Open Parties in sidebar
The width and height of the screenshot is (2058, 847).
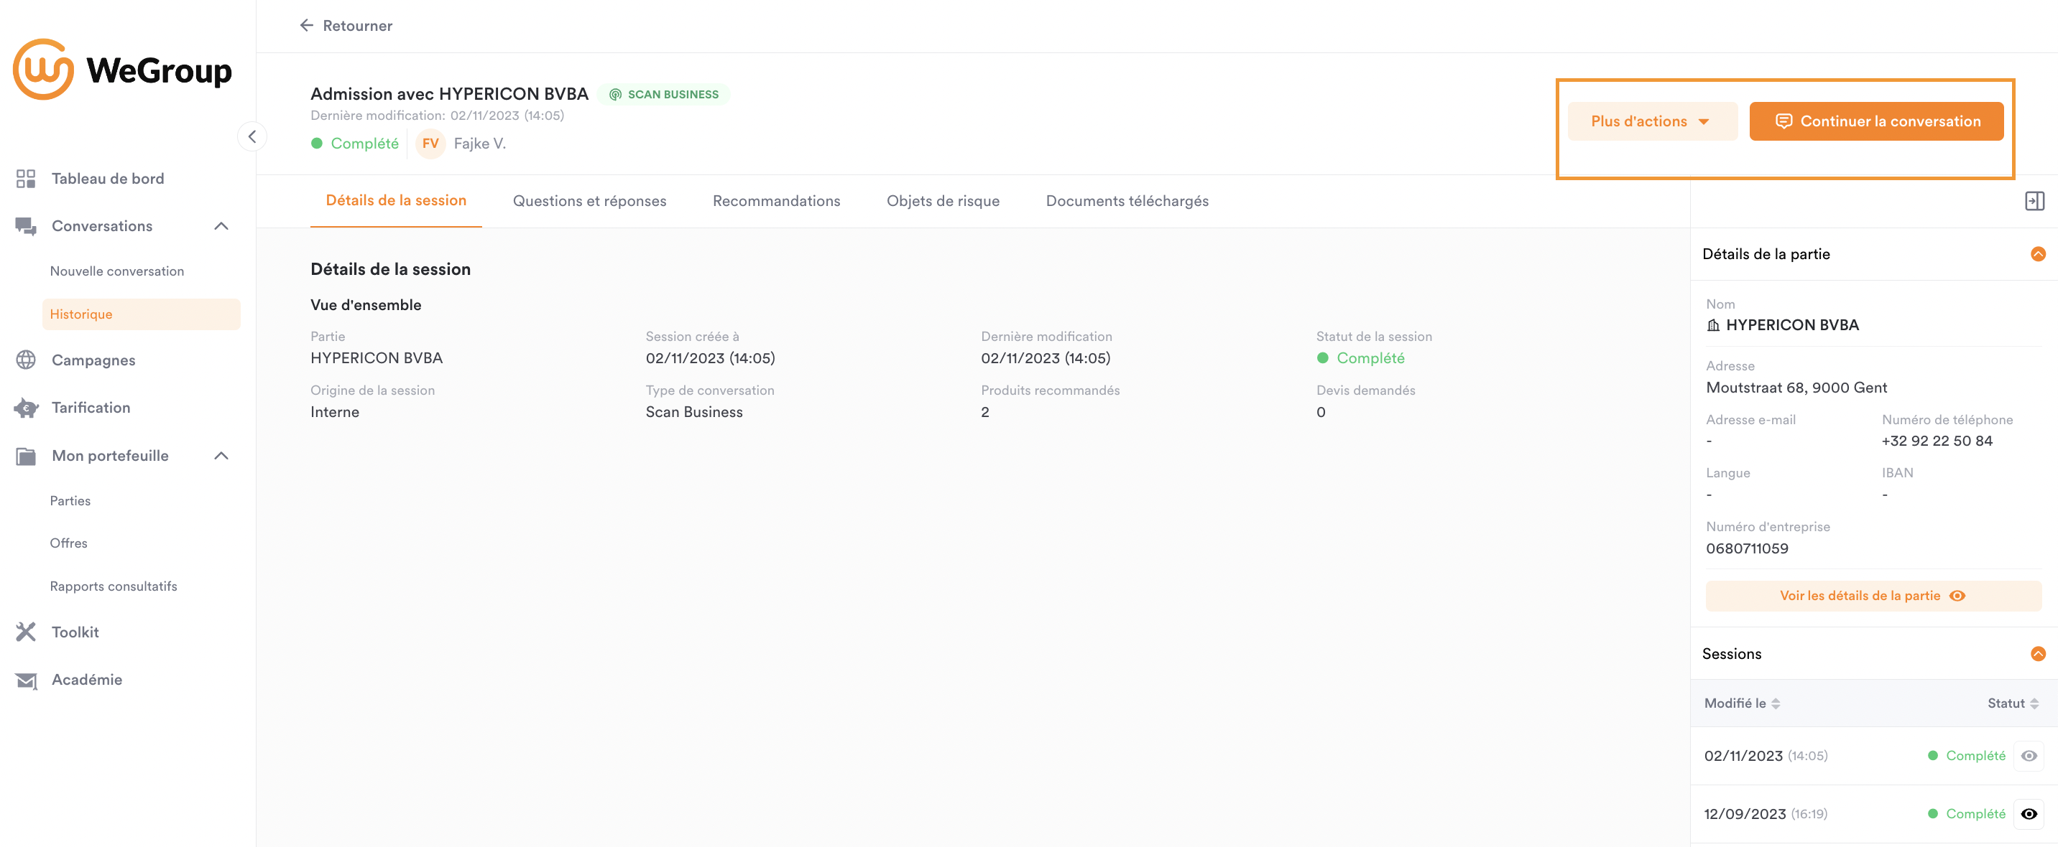(x=70, y=501)
